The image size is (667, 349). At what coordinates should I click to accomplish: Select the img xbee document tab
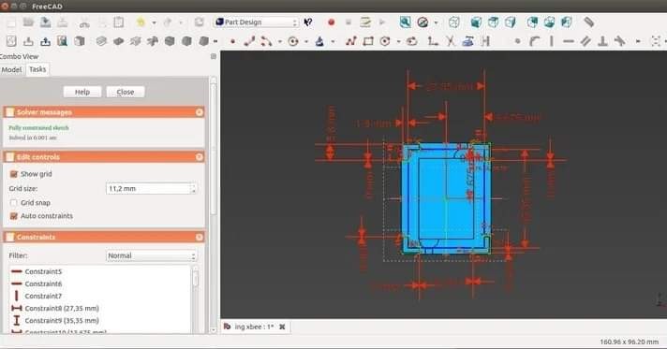[254, 327]
